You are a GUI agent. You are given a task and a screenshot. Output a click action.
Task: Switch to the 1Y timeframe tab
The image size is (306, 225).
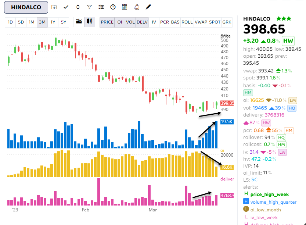pyautogui.click(x=53, y=22)
